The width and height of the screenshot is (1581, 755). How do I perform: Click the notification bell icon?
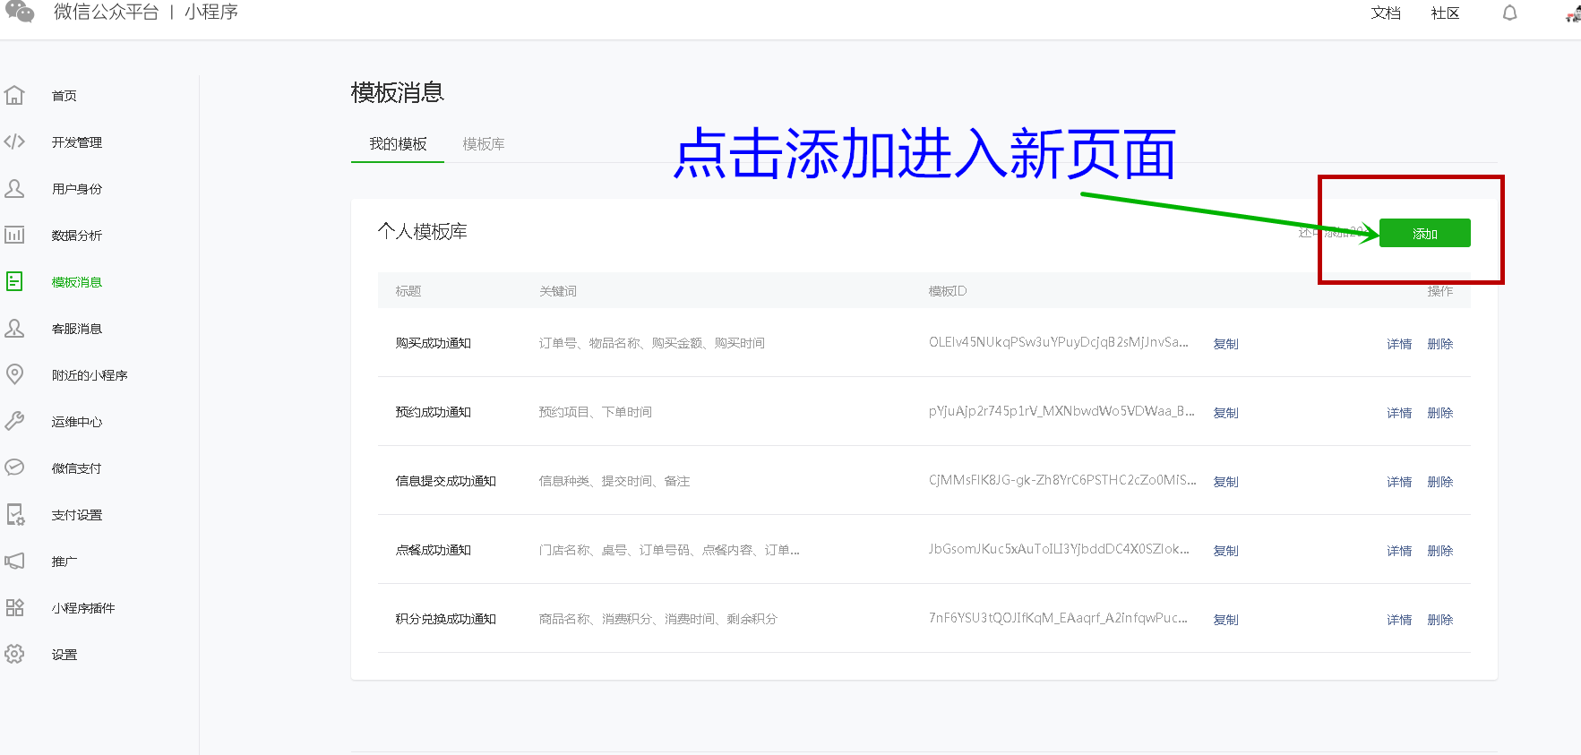[1509, 13]
